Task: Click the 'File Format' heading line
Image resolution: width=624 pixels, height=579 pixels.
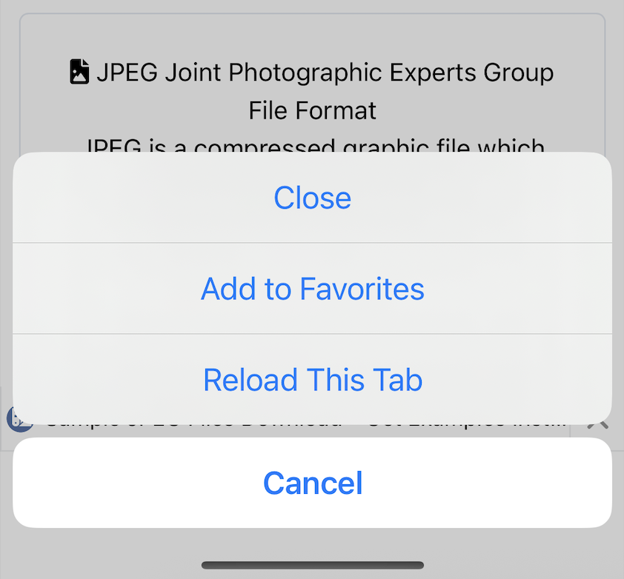Action: pyautogui.click(x=312, y=110)
